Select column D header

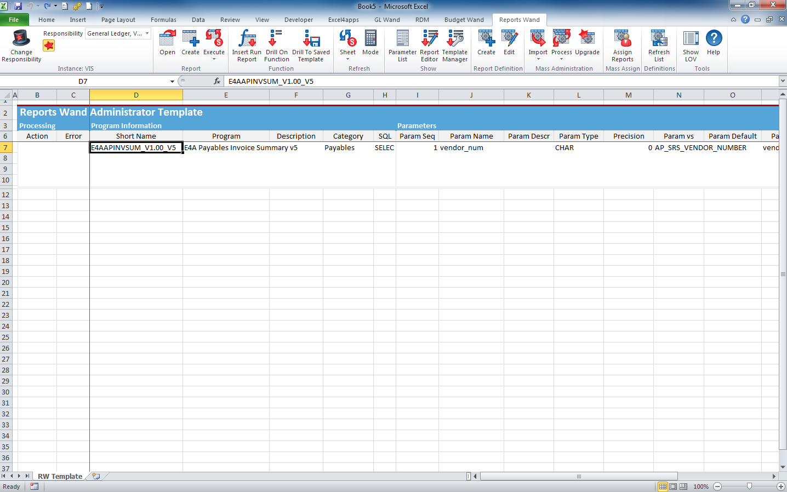[136, 95]
